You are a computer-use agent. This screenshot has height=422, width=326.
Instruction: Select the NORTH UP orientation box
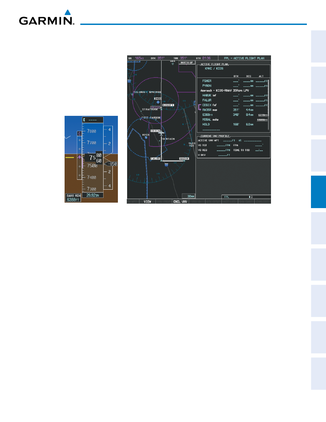[x=187, y=63]
